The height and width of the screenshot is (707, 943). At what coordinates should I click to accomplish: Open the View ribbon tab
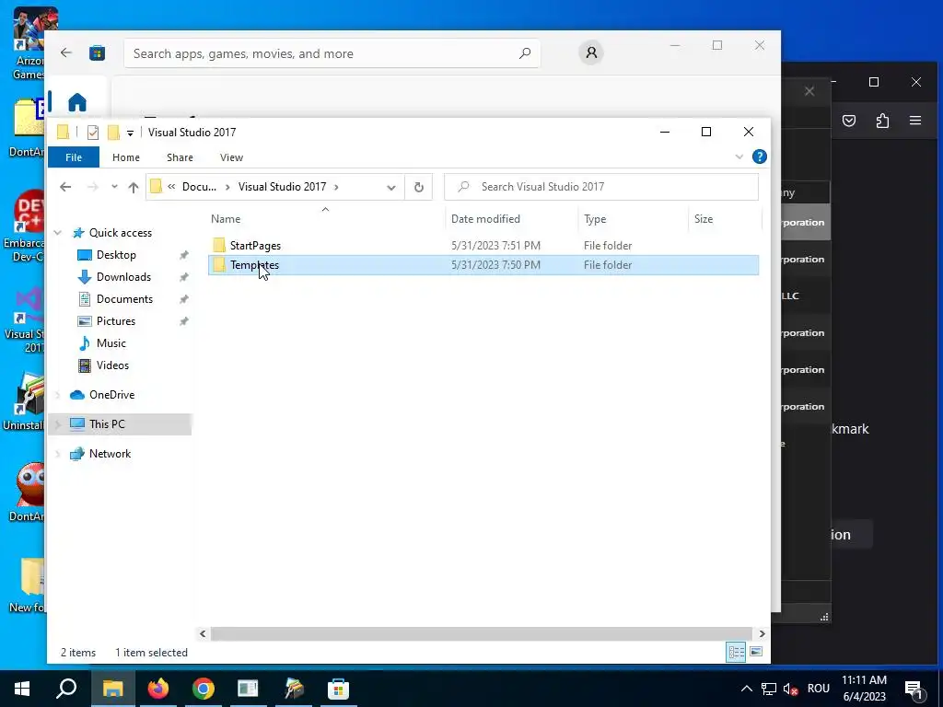point(231,157)
